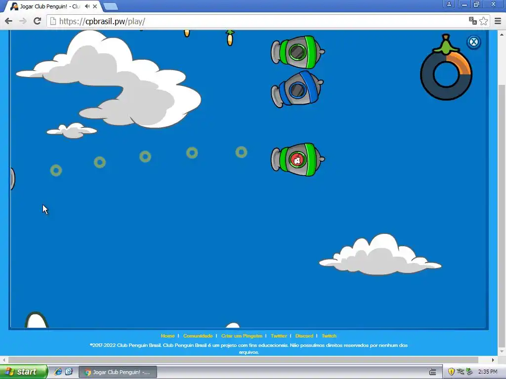Close the game with the X button
The width and height of the screenshot is (506, 379).
click(x=473, y=42)
